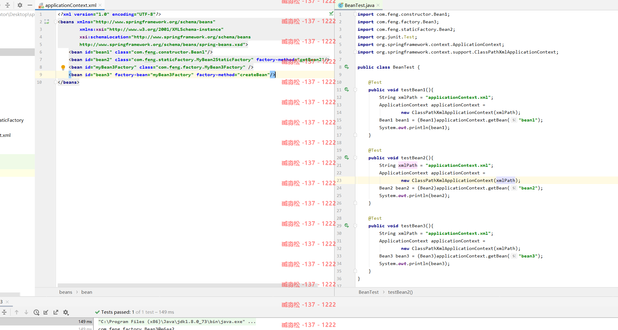Click line number 23 in Java gutter

tap(339, 180)
